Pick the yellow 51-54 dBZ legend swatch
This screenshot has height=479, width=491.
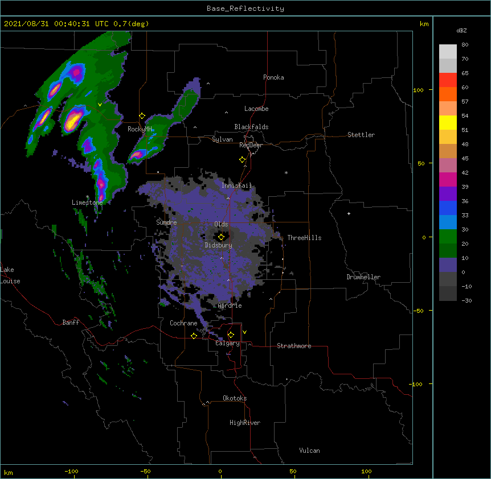(448, 122)
